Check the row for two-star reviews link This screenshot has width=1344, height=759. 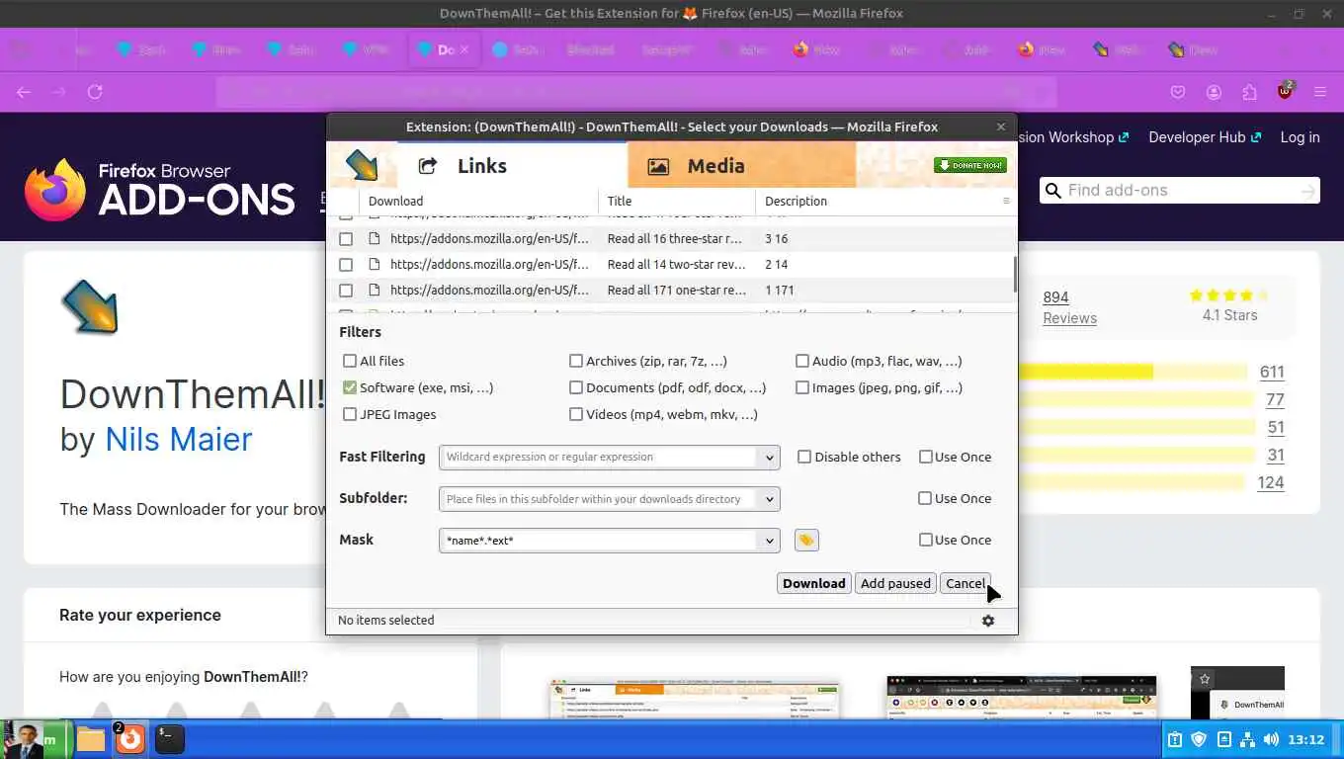(x=346, y=264)
